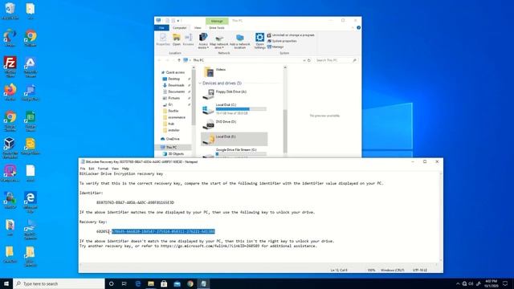Open the Notepad Edit menu
This screenshot has width=514, height=289.
coord(92,169)
